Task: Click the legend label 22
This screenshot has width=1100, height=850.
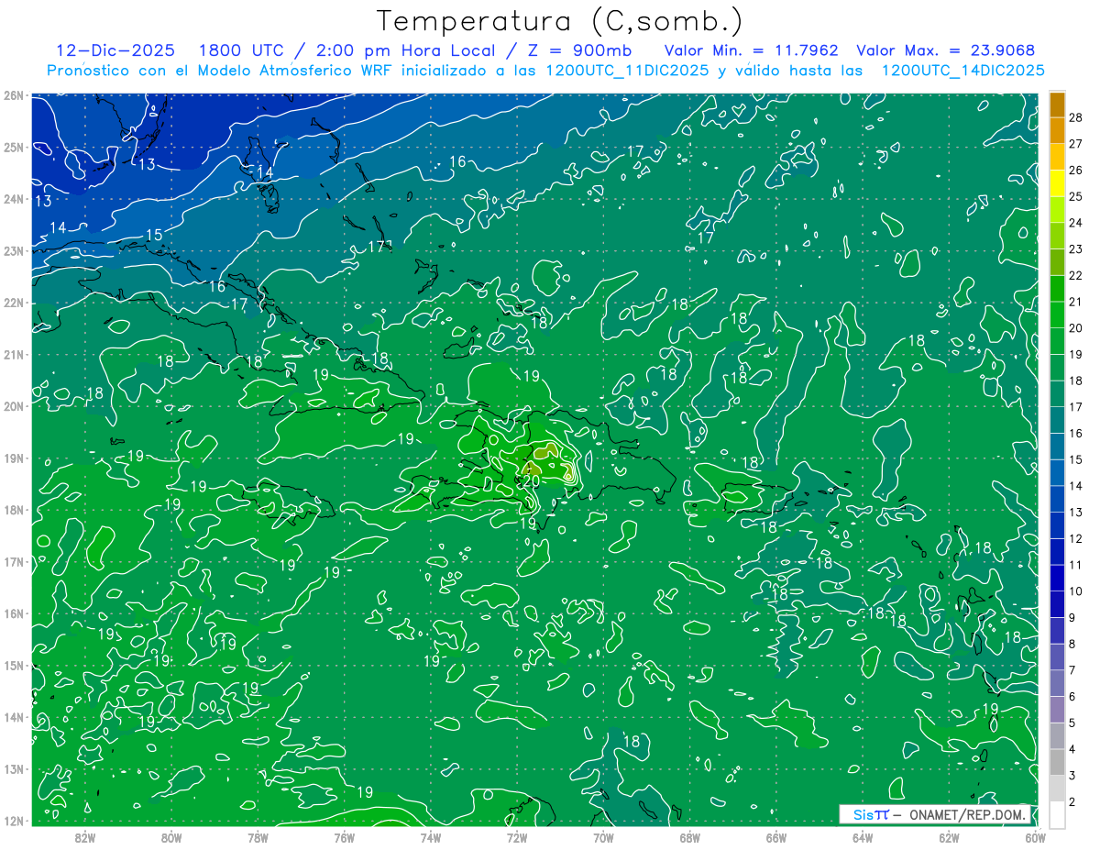Action: click(x=1075, y=275)
